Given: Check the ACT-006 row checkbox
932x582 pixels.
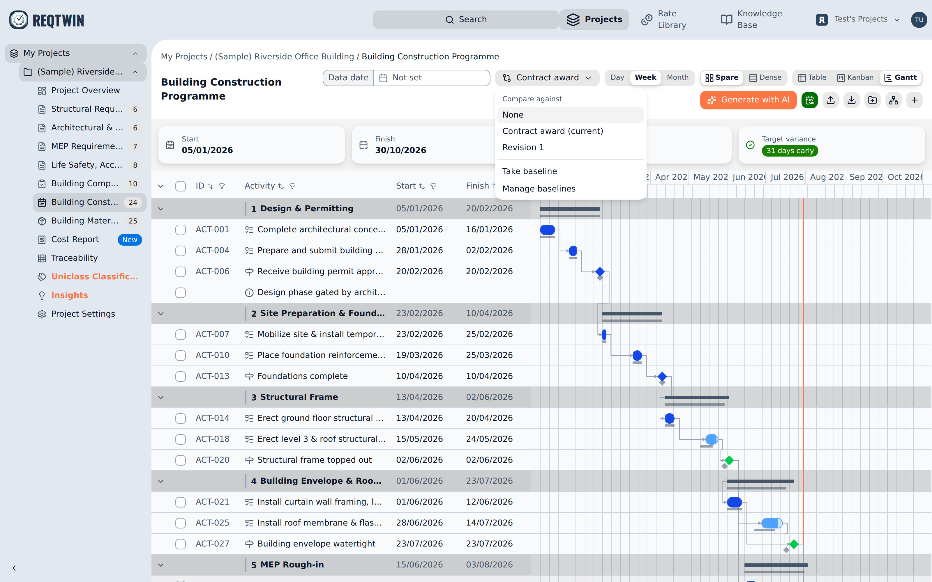Looking at the screenshot, I should [180, 272].
